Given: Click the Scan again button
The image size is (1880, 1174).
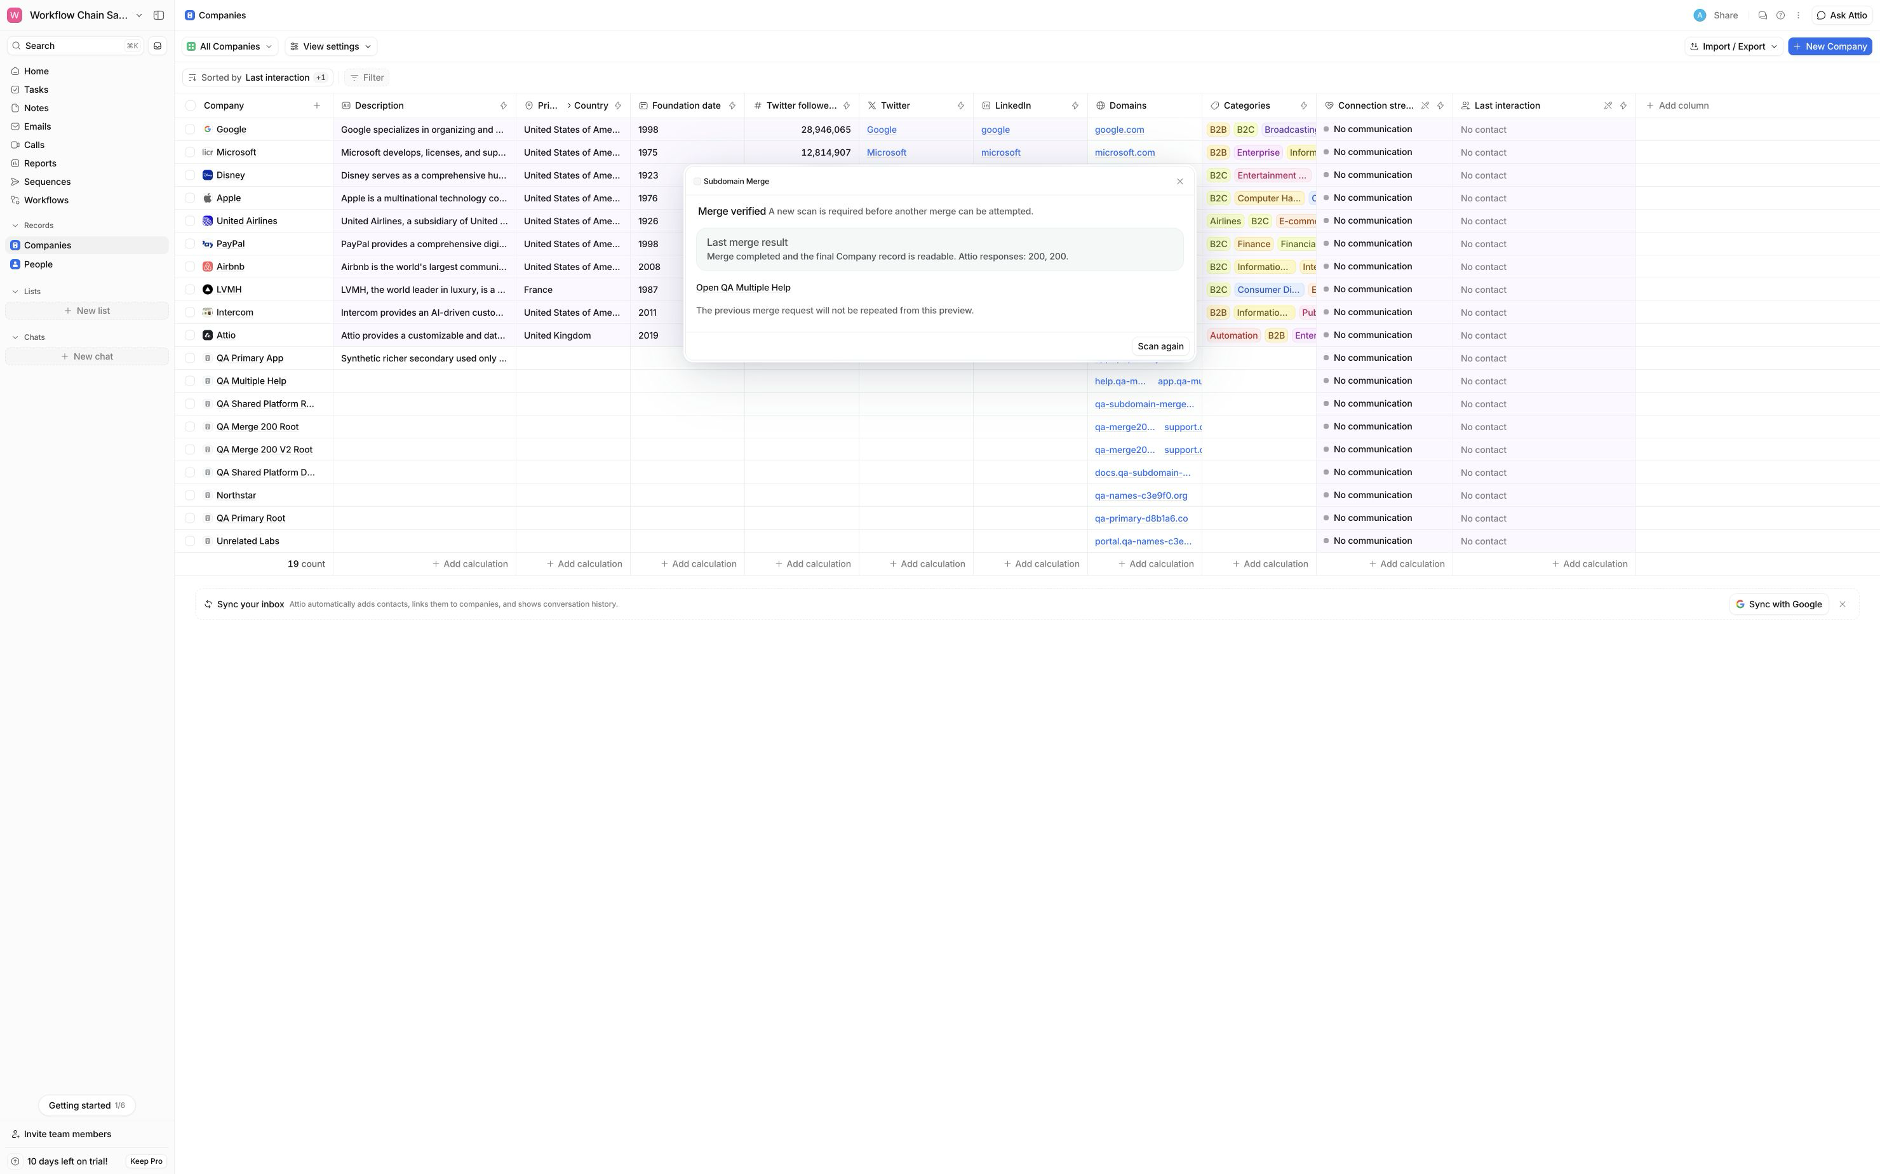Looking at the screenshot, I should (1160, 347).
